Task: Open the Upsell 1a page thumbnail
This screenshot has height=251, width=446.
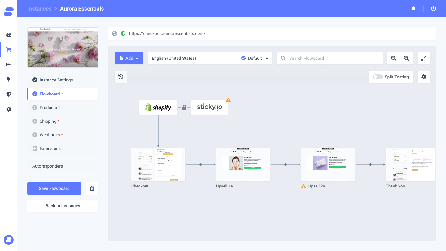Action: 243,164
